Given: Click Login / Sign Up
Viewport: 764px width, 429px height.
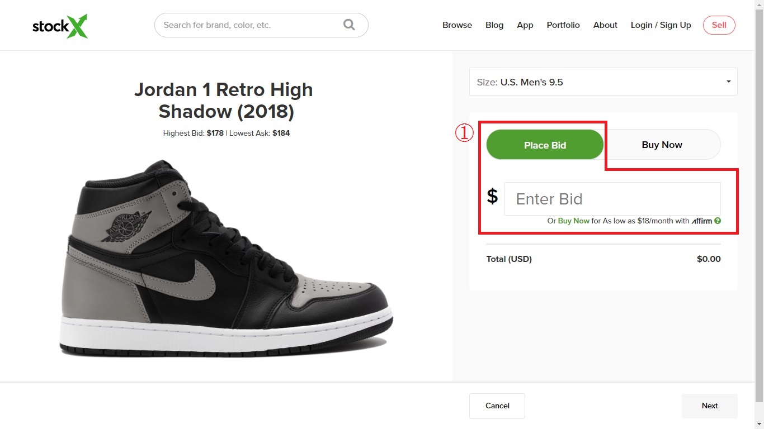Looking at the screenshot, I should pyautogui.click(x=661, y=25).
